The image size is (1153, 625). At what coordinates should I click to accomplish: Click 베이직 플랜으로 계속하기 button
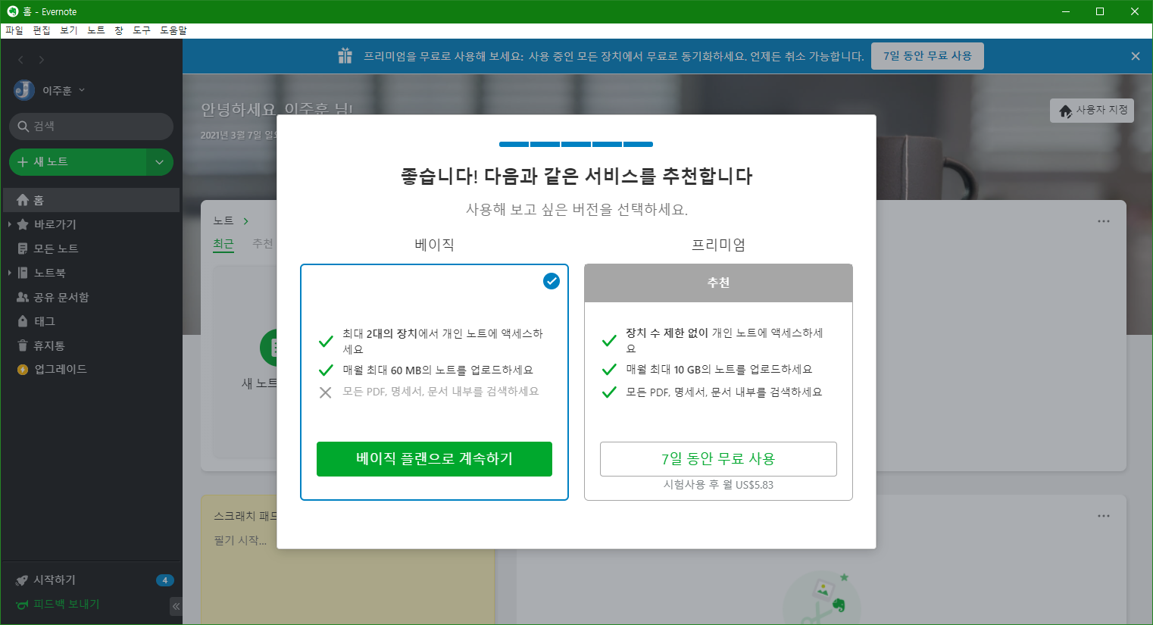[x=434, y=459]
